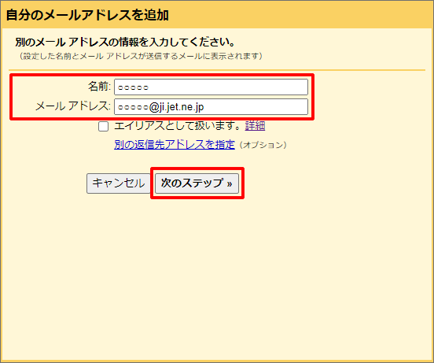Screen dimensions: 434x363
Task: Click the ○○○○○ placeholder text in name field
Action: [133, 87]
